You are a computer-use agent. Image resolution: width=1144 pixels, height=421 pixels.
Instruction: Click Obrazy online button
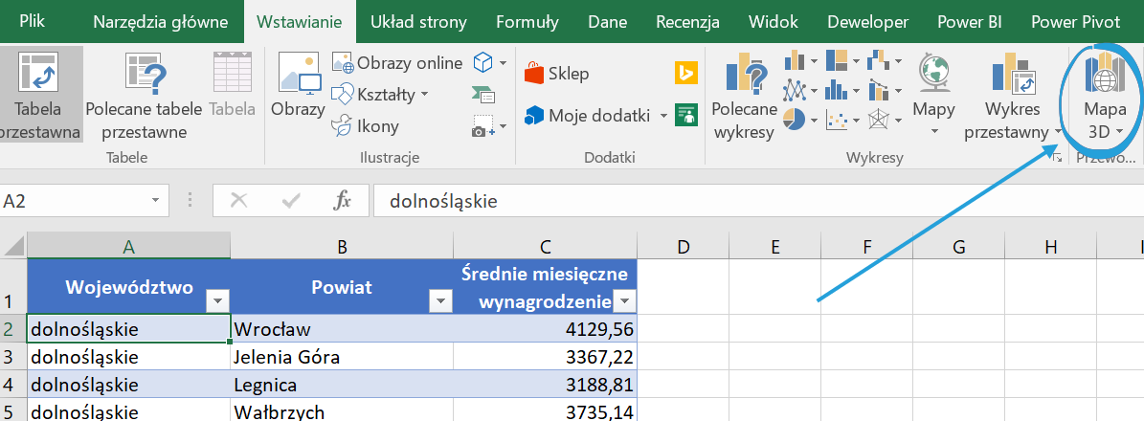click(x=397, y=63)
